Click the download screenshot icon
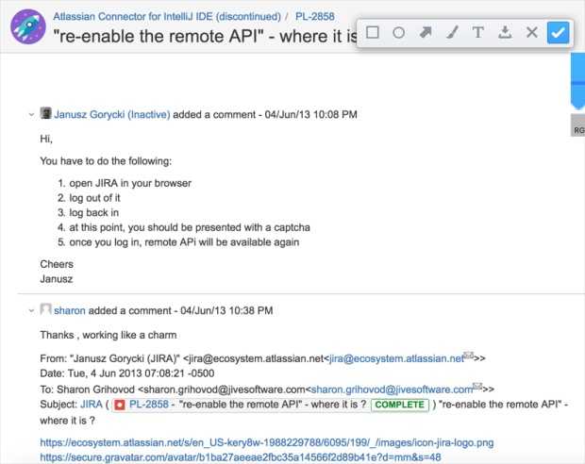The height and width of the screenshot is (464, 585). [505, 32]
